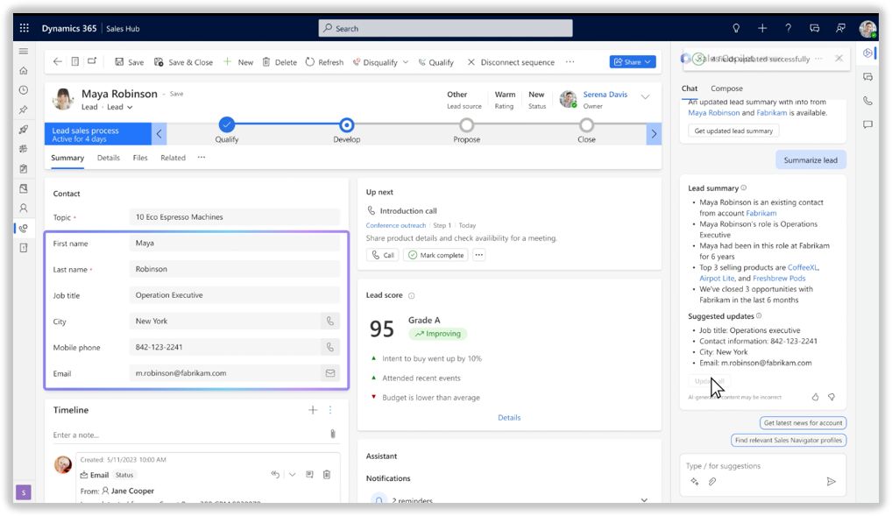Click Get latest news for account suggestion
The width and height of the screenshot is (892, 516).
[x=803, y=422]
